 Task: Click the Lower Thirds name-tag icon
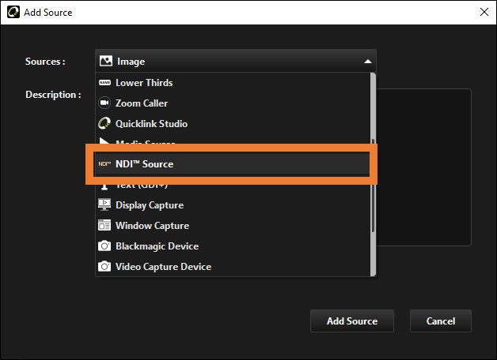(104, 83)
